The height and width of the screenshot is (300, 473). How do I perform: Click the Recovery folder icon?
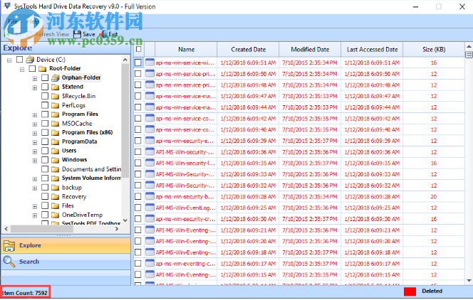point(55,196)
